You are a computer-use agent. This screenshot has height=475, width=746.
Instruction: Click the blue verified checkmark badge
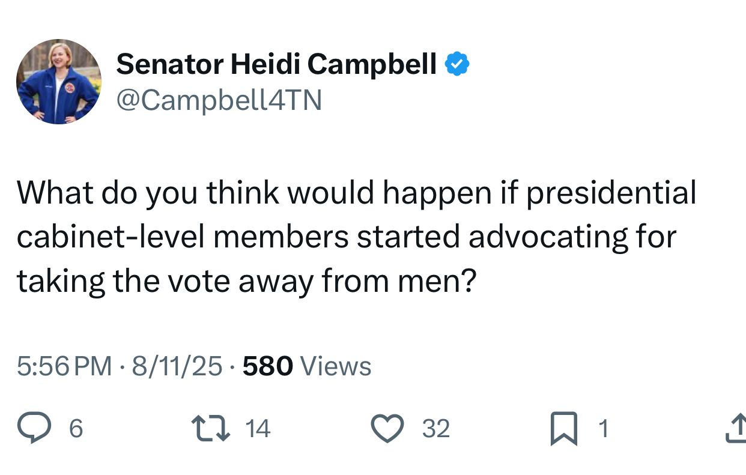tap(458, 64)
